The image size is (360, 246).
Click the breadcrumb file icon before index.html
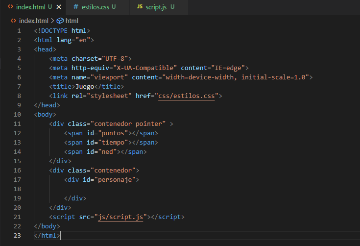[x=13, y=21]
